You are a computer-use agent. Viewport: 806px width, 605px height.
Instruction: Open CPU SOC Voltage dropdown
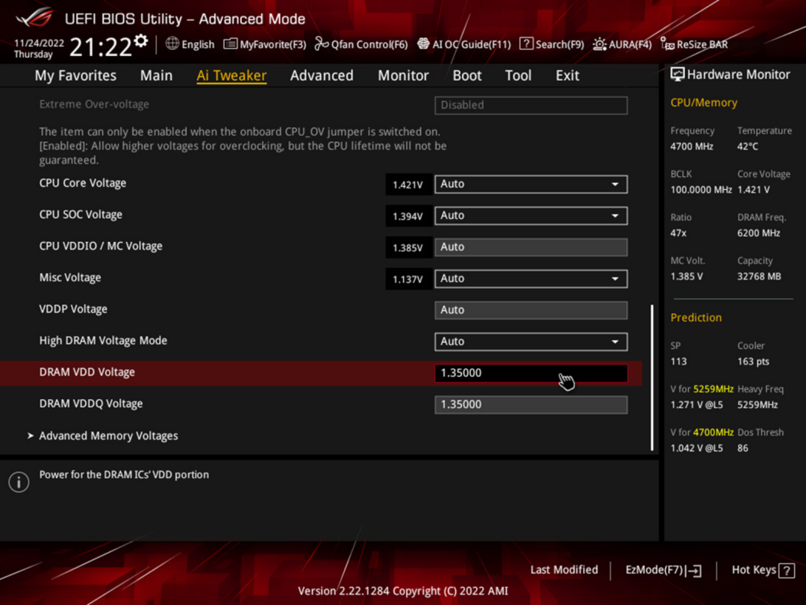pyautogui.click(x=531, y=216)
